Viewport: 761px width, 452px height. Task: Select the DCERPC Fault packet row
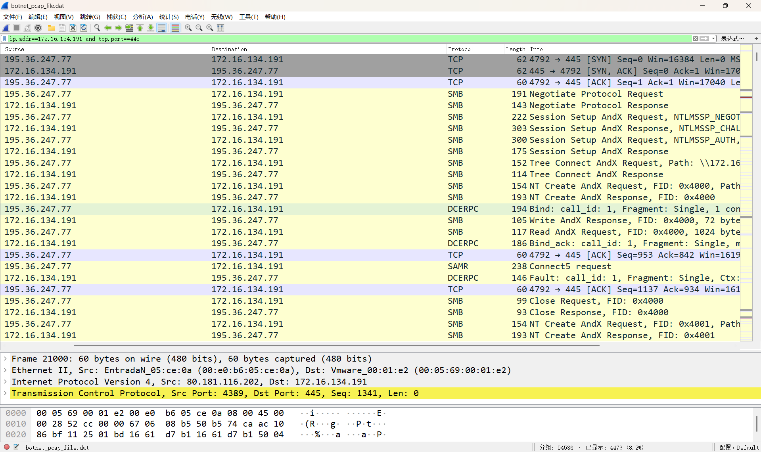(370, 278)
